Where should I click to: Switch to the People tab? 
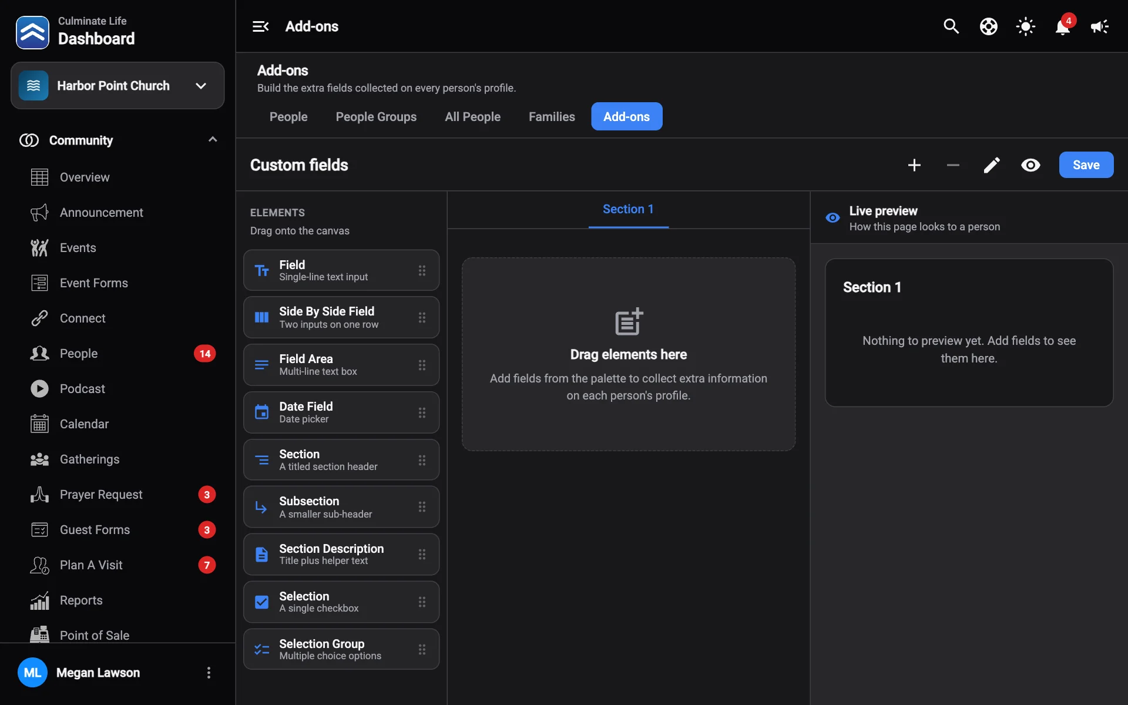coord(288,117)
